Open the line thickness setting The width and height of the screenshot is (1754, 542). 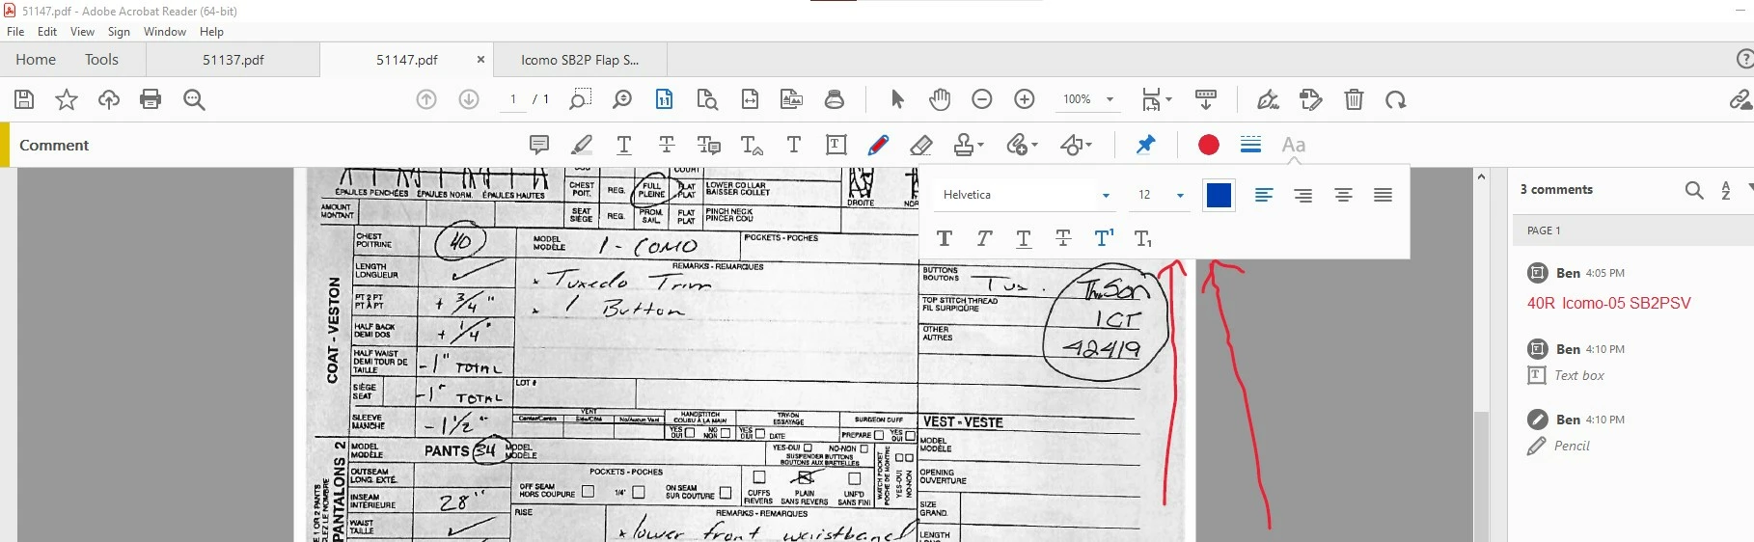1250,145
